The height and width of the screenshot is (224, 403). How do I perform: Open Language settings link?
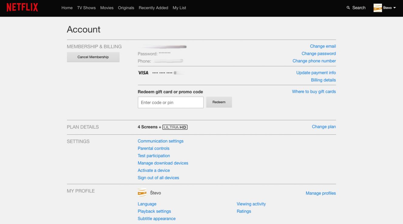(147, 204)
